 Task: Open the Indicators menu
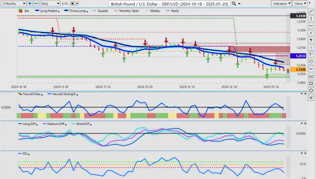pos(281,3)
